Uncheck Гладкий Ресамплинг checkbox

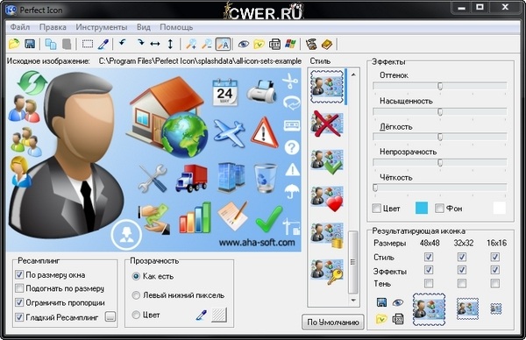click(x=19, y=317)
